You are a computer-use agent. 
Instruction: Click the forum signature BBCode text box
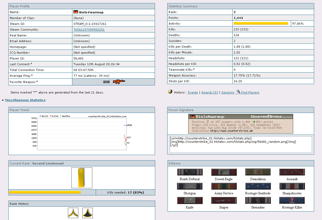pyautogui.click(x=241, y=144)
